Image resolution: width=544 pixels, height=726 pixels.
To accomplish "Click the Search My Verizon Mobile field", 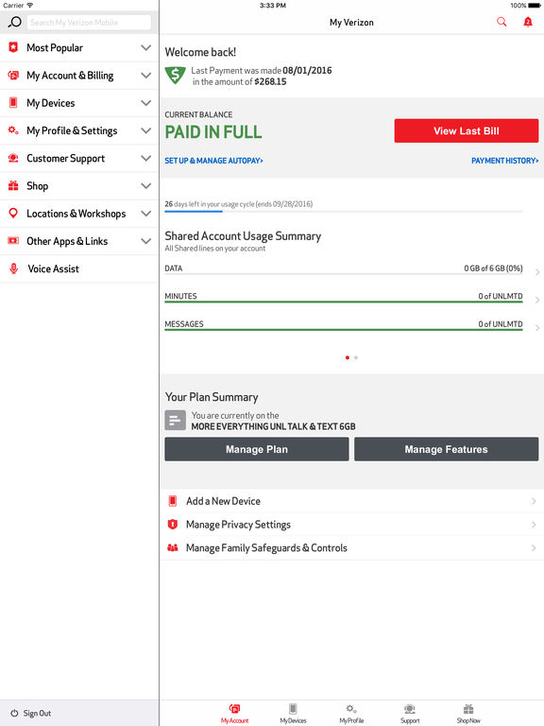I will [x=89, y=23].
